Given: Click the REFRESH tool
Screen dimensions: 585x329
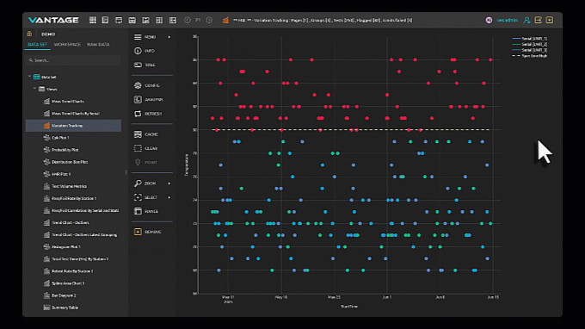Looking at the screenshot, I should click(x=148, y=114).
